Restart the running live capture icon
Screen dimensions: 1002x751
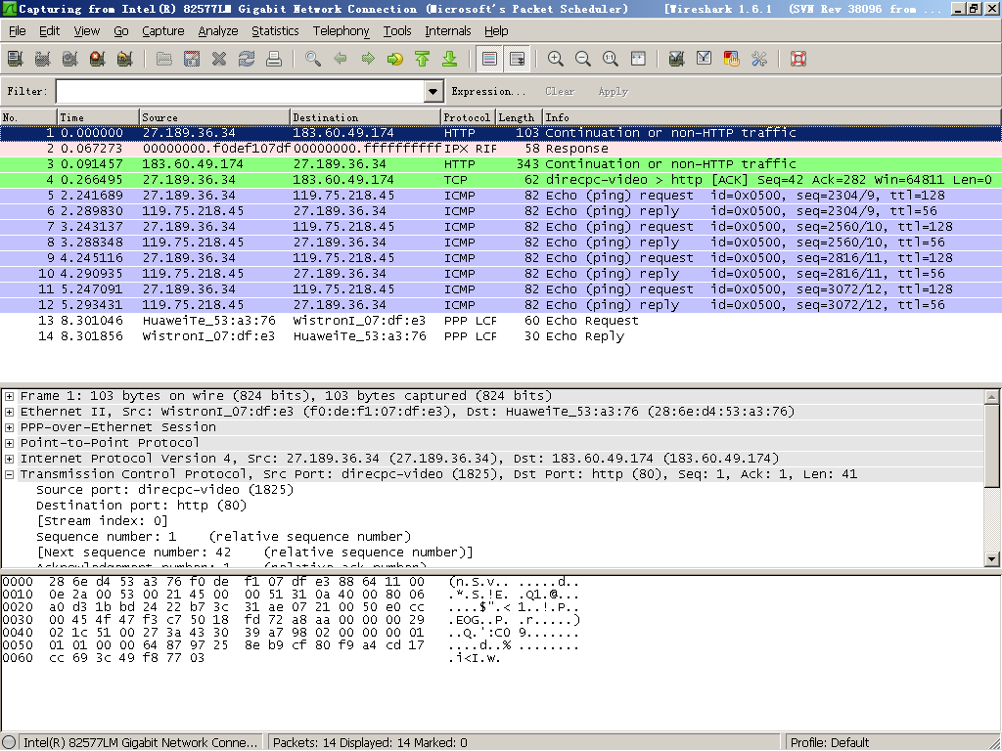point(125,60)
